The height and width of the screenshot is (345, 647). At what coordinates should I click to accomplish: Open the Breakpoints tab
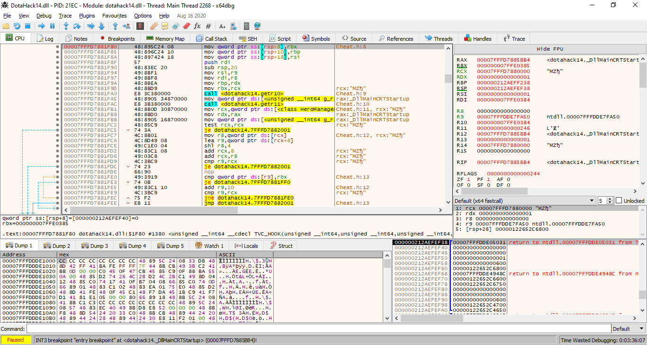(x=117, y=39)
